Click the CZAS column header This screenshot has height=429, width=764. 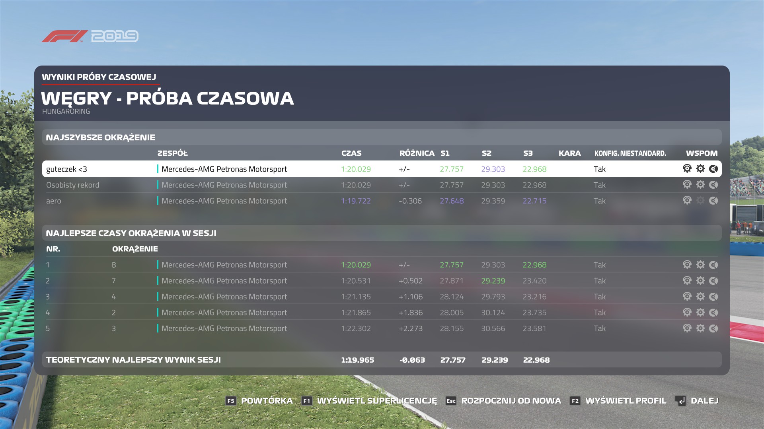pyautogui.click(x=351, y=153)
